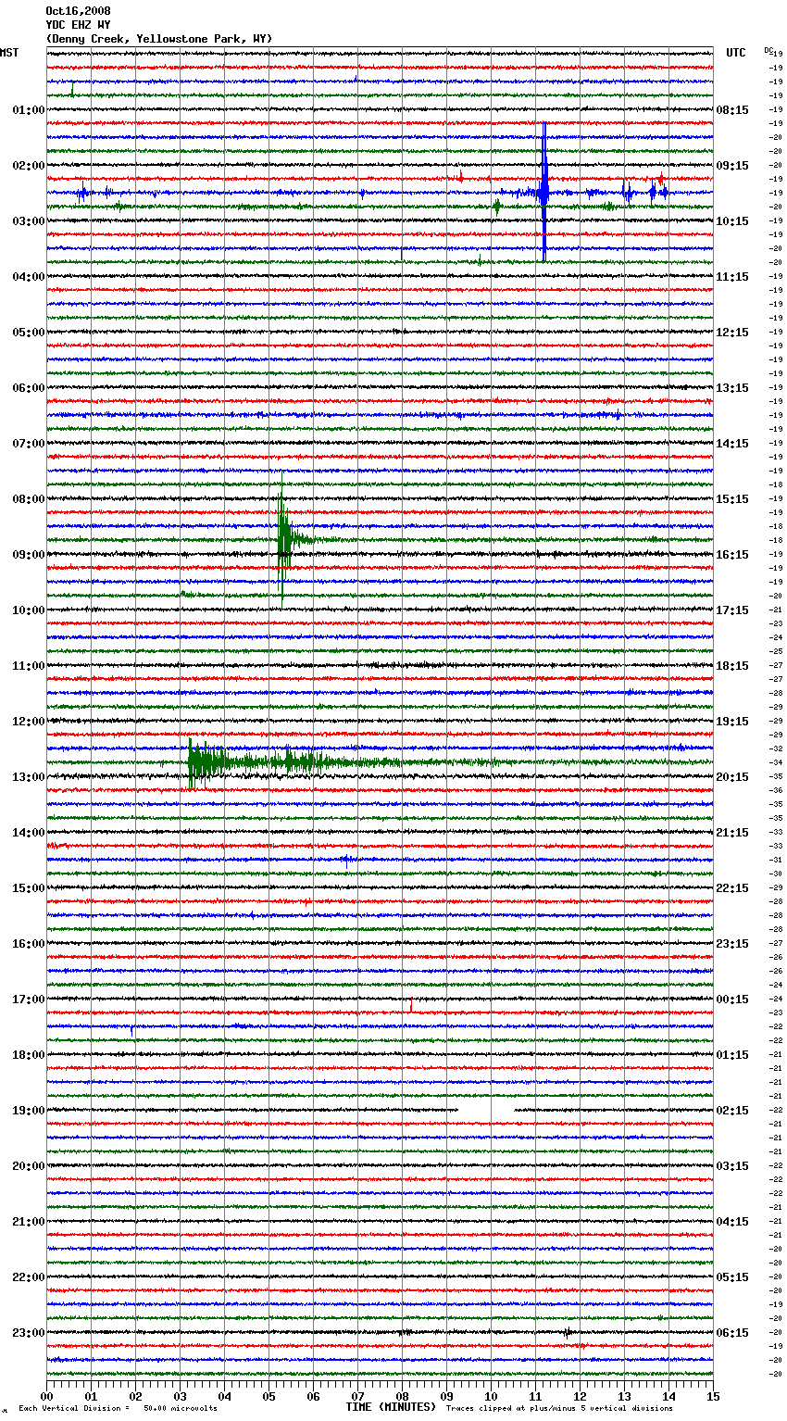Viewport: 787px width, 1421px height.
Task: Click the 15:15 UTC time label
Action: pos(732,499)
